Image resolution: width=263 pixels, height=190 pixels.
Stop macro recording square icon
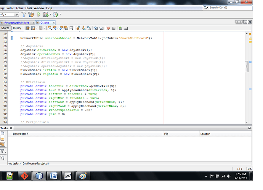(x=114, y=28)
